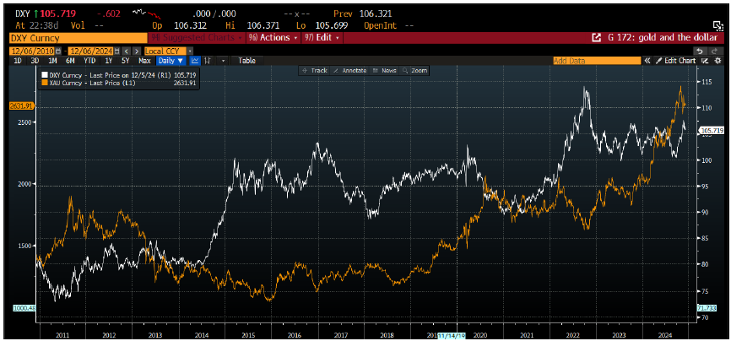Open chart in new window icon

(x=702, y=61)
